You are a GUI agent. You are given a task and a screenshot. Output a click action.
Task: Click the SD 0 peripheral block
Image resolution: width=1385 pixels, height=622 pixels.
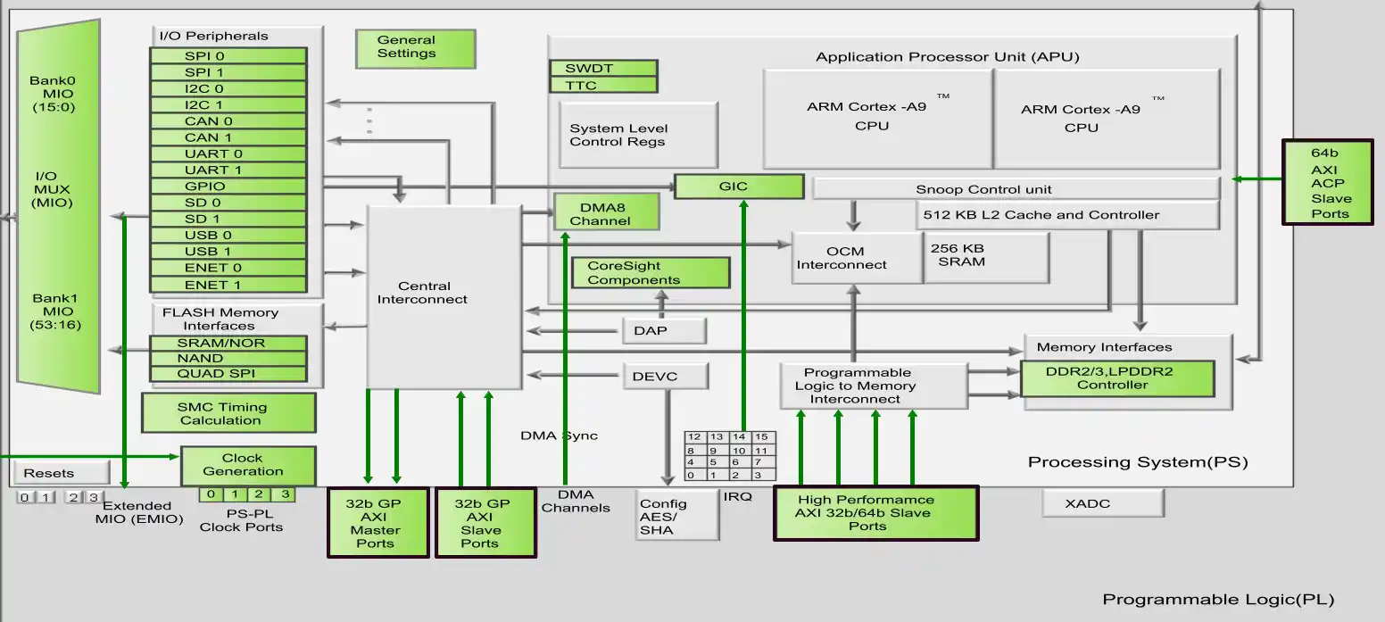(228, 202)
